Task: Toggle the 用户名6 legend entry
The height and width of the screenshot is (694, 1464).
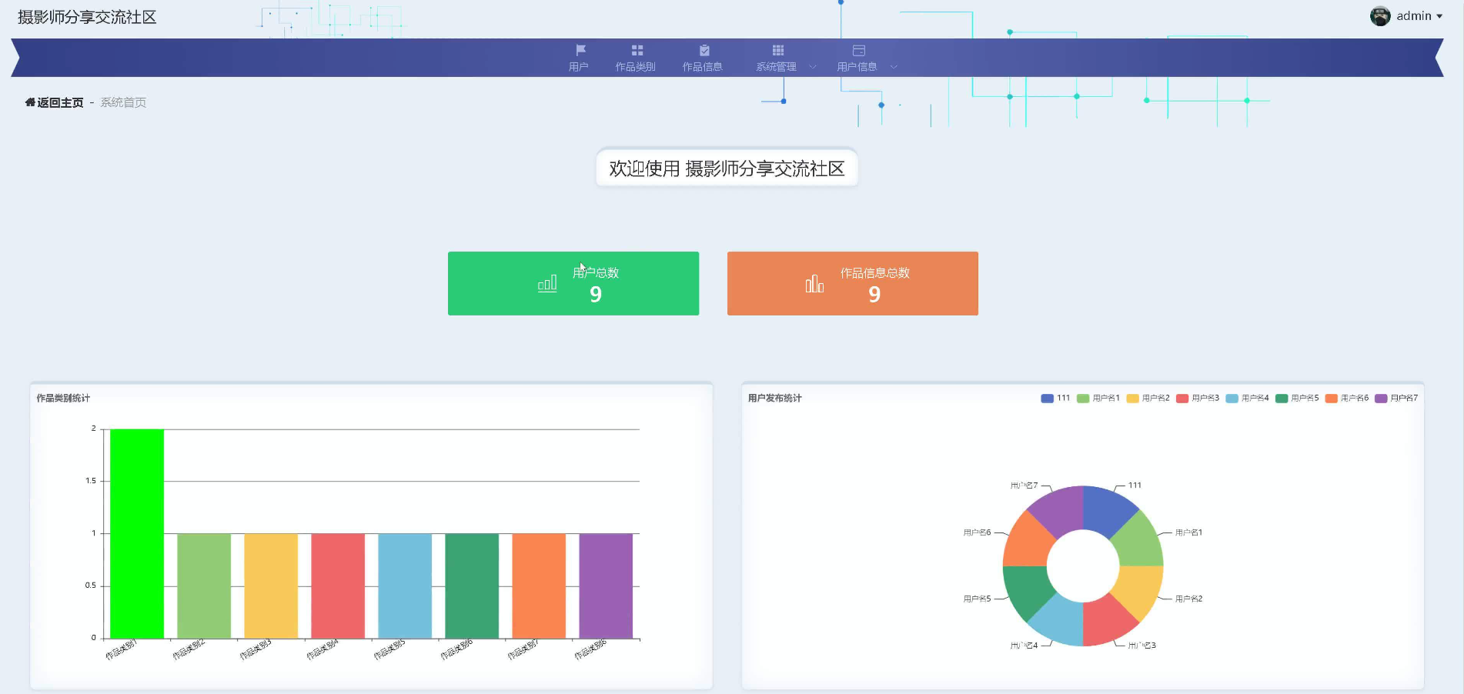Action: coord(1347,398)
